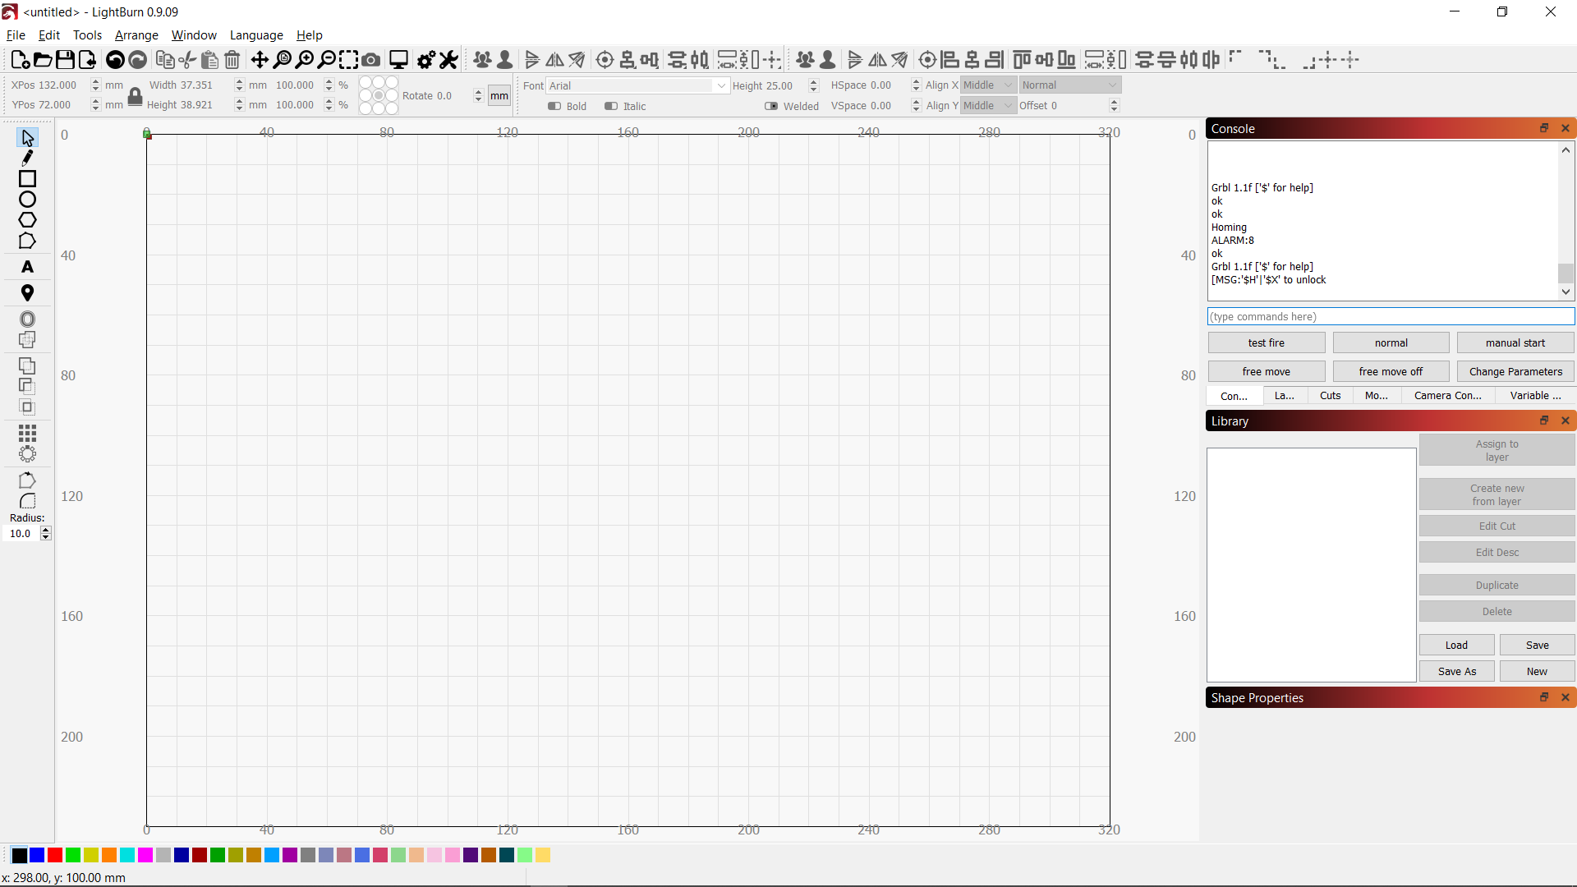
Task: Click the Position Laser marker tool
Action: 27,293
